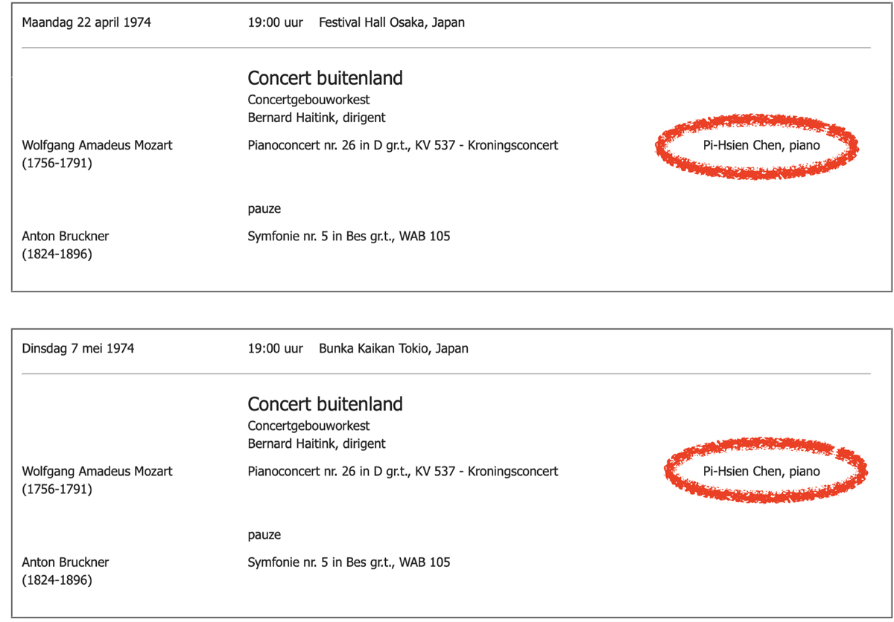Click '(1824-1896)' in the 22 april entry
This screenshot has width=894, height=622.
click(x=57, y=254)
